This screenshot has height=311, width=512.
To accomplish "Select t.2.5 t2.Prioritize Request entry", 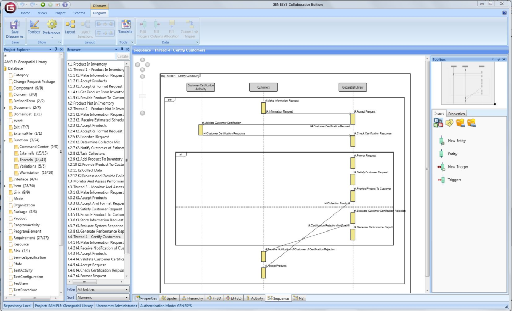I will coord(89,137).
